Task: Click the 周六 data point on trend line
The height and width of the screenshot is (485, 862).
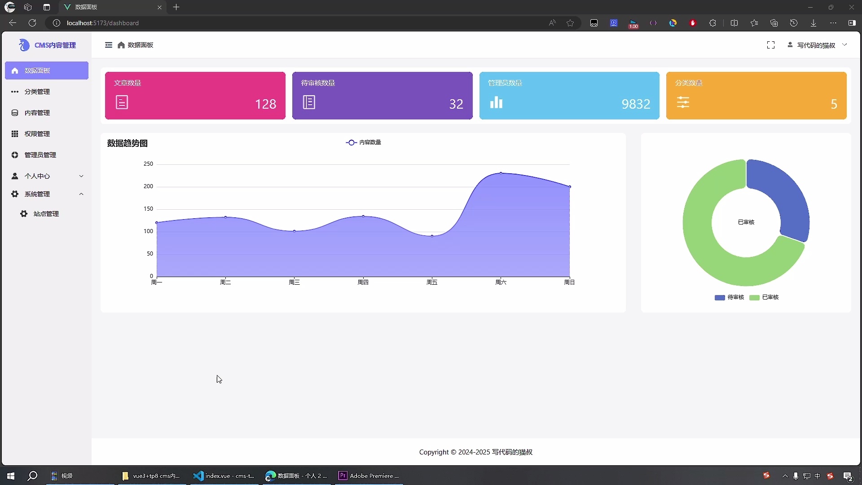Action: click(501, 173)
